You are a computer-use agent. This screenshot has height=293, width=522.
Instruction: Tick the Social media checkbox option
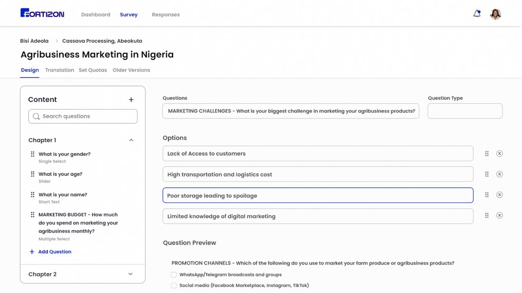coord(174,286)
